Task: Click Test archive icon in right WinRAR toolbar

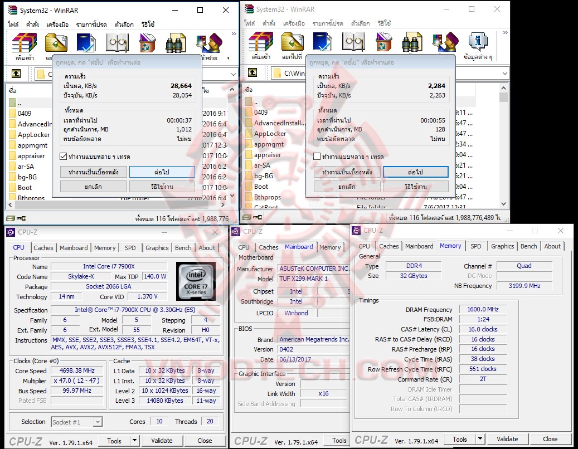Action: tap(323, 42)
